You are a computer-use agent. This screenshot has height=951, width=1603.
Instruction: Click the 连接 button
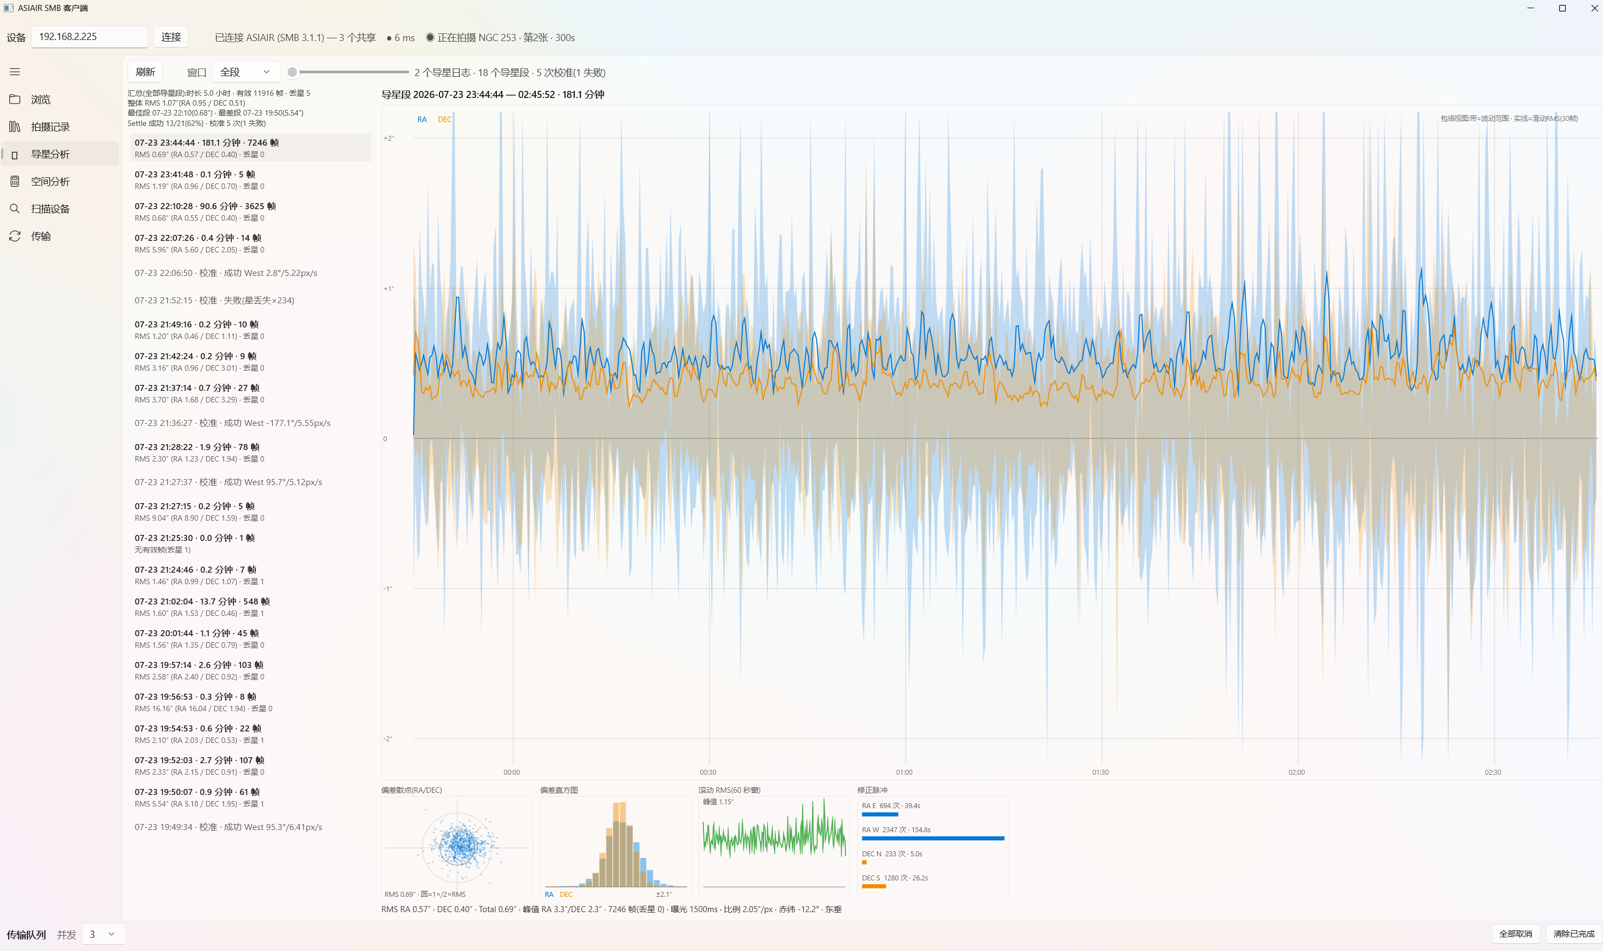tap(171, 37)
